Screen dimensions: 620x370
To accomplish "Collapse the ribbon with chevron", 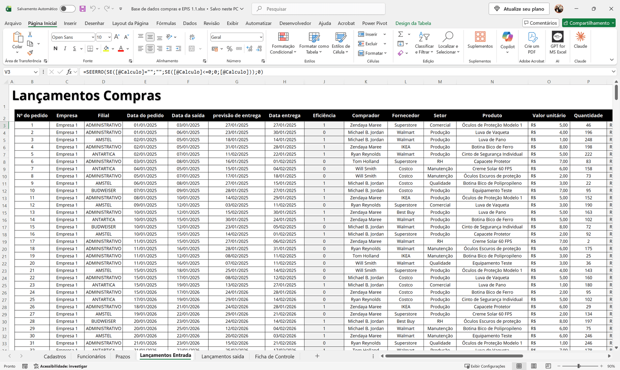I will coord(612,60).
